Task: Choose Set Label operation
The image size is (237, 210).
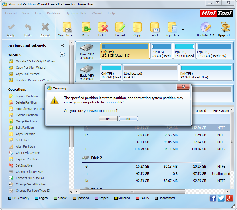Action: [22, 140]
